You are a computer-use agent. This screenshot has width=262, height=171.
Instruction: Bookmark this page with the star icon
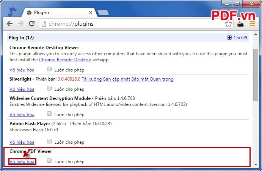pyautogui.click(x=228, y=24)
